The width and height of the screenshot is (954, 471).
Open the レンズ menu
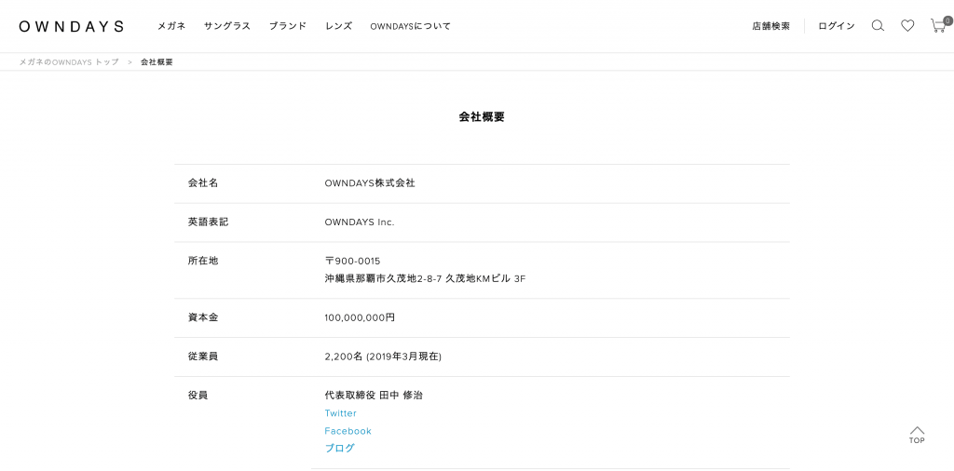[x=338, y=26]
